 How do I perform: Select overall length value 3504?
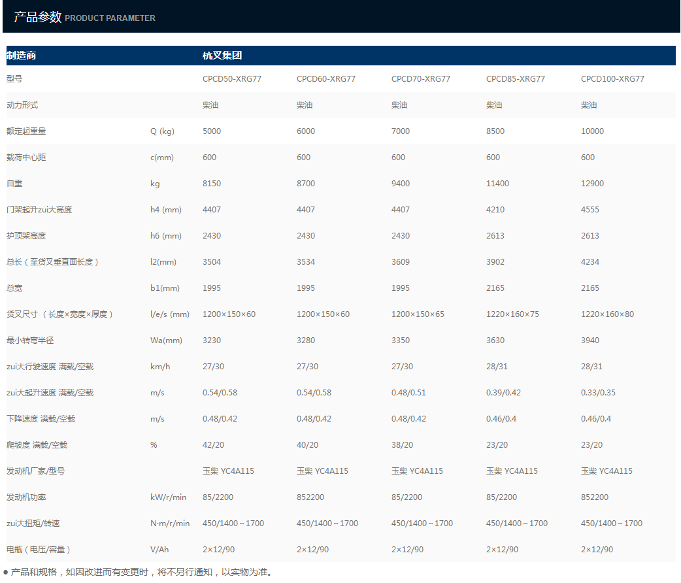(x=212, y=262)
